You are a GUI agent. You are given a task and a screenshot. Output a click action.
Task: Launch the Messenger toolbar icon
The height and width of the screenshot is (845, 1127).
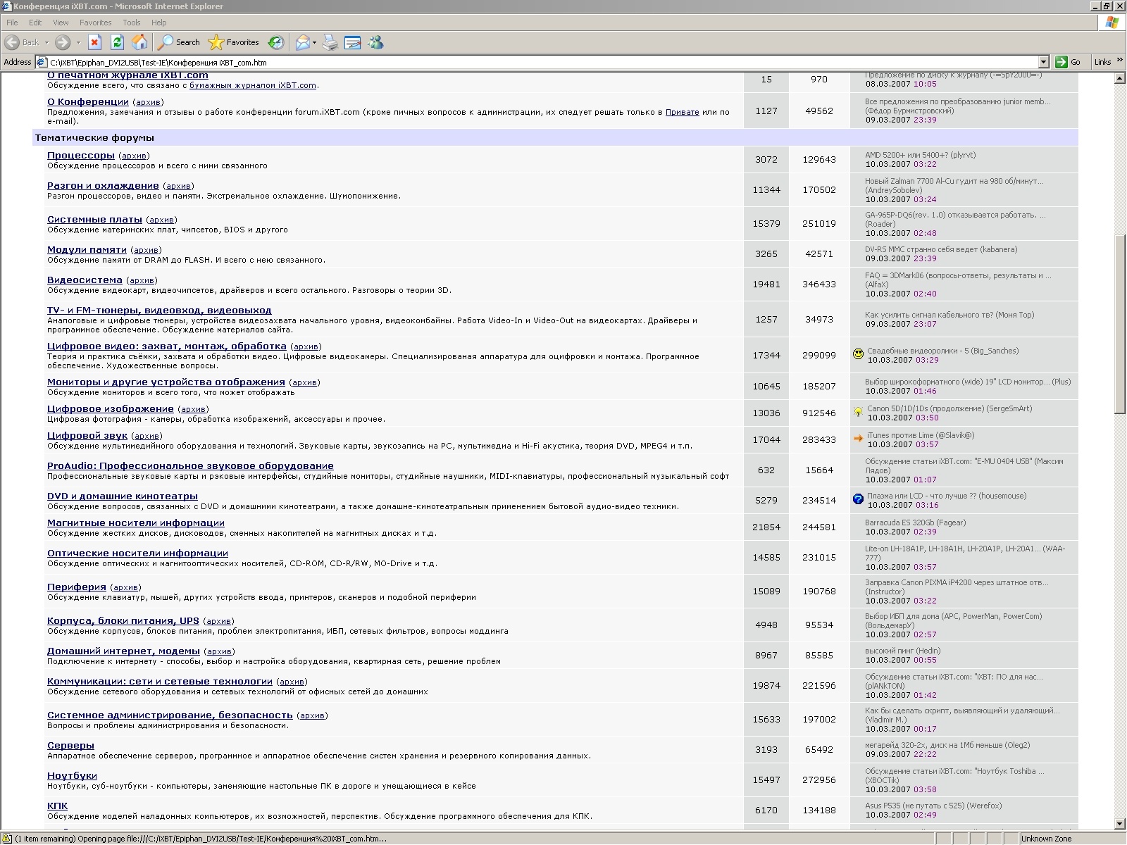(376, 42)
